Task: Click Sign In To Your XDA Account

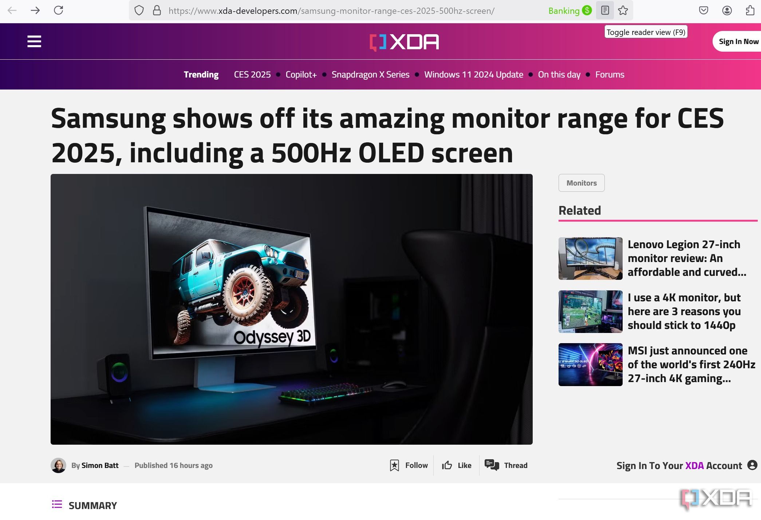Action: [x=679, y=466]
